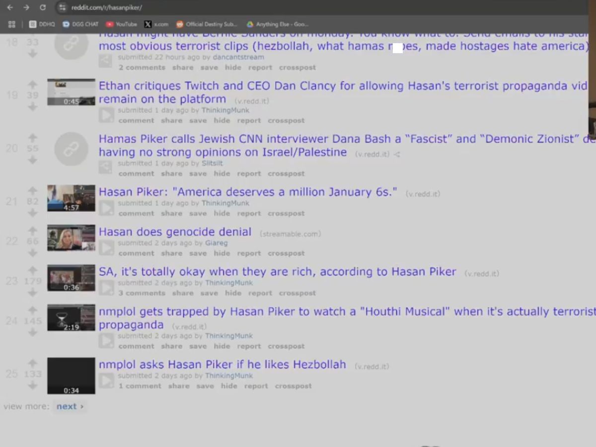The image size is (596, 447).
Task: Click the bookmarks apps grid icon
Action: click(11, 23)
